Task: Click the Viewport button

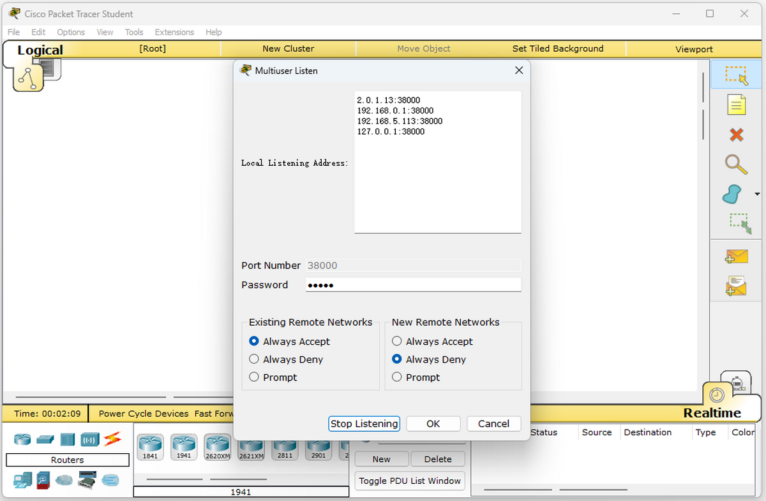Action: point(694,49)
